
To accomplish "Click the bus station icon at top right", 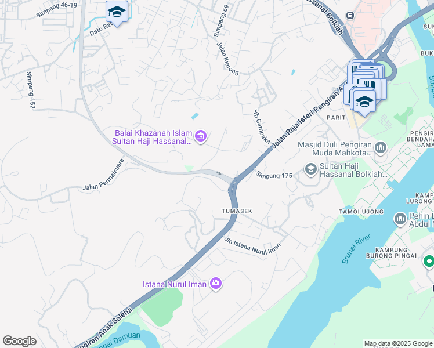I will 350,15.
